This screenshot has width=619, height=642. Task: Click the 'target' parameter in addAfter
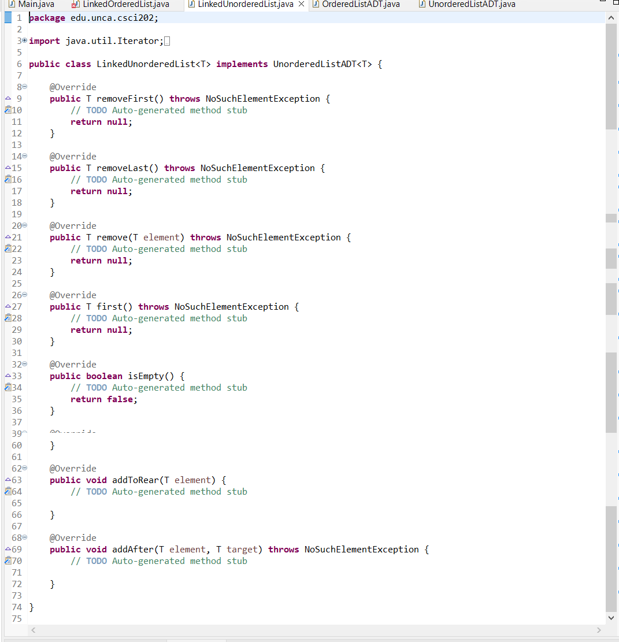242,550
